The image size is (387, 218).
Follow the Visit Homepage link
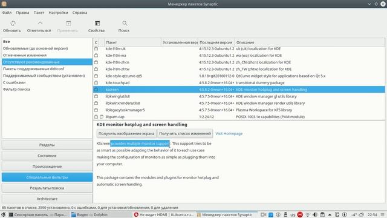[x=229, y=133]
